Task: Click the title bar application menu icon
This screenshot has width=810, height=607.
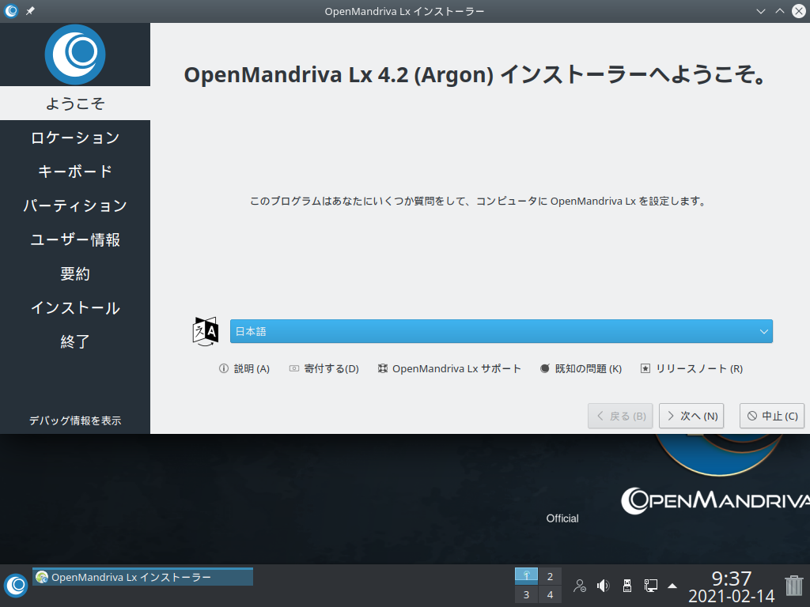Action: point(11,11)
